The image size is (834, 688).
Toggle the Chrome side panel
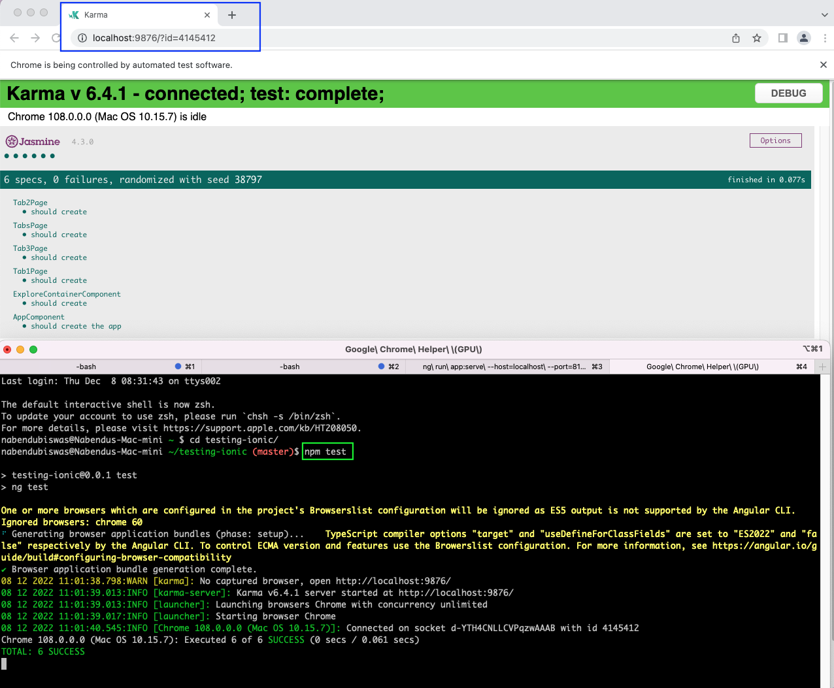click(783, 38)
